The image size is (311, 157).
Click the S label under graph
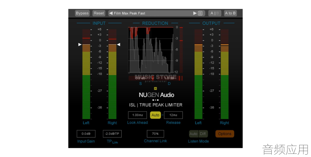coord(141,84)
